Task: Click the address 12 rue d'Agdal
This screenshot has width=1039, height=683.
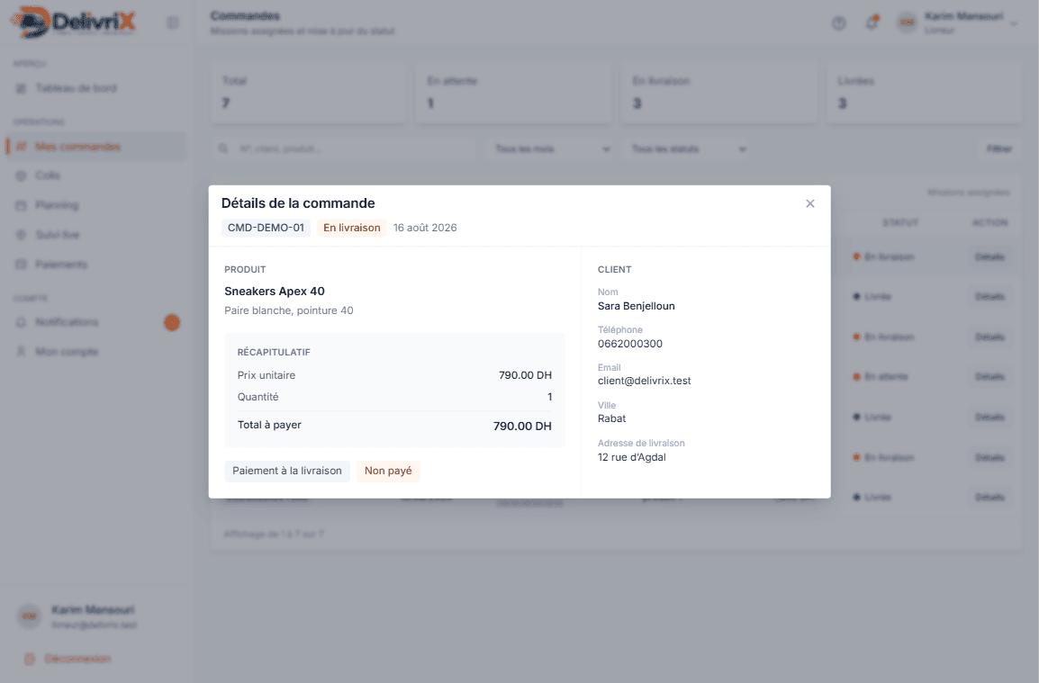Action: pyautogui.click(x=631, y=457)
